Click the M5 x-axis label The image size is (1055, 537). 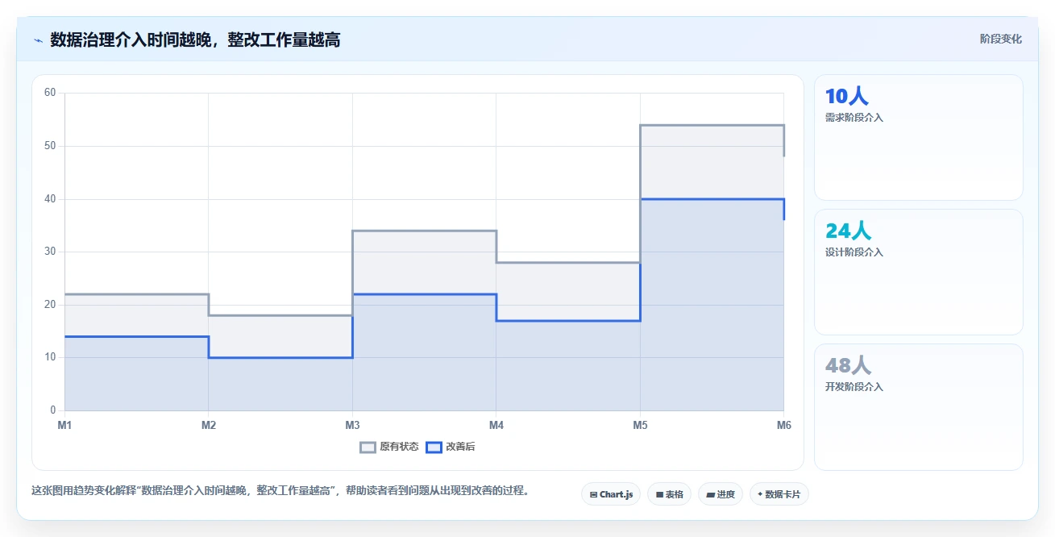[x=640, y=425]
